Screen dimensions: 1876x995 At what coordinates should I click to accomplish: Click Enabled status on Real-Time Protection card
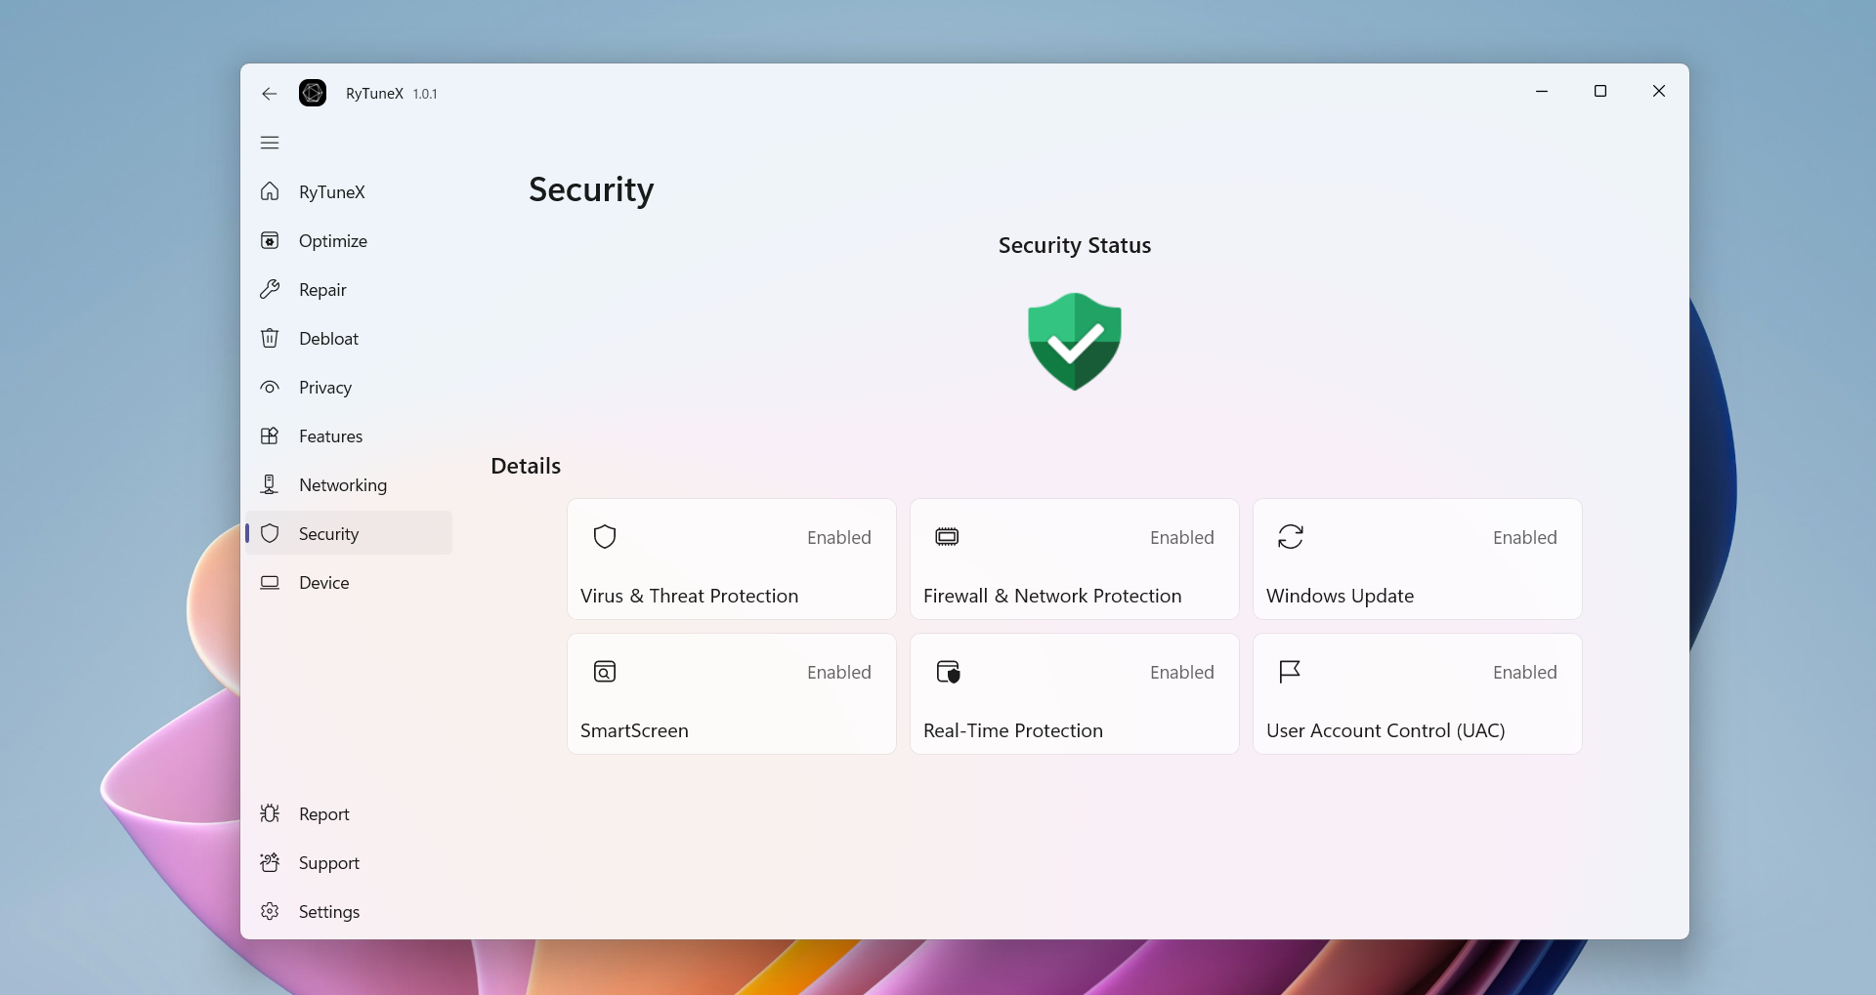tap(1181, 672)
